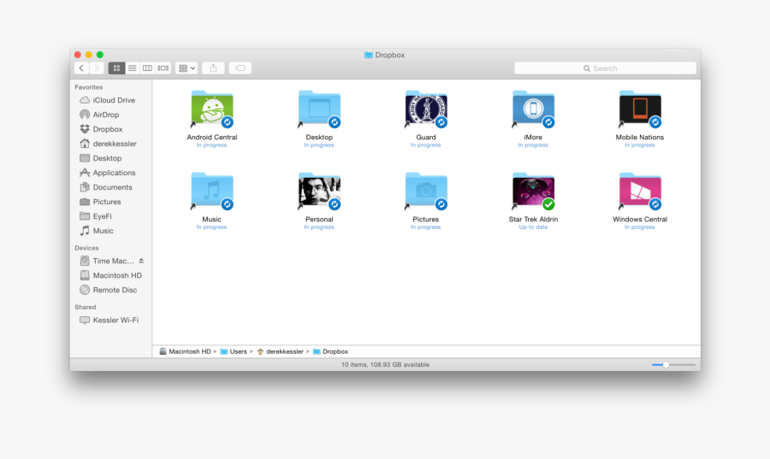Click the Share toolbar button

tap(213, 68)
